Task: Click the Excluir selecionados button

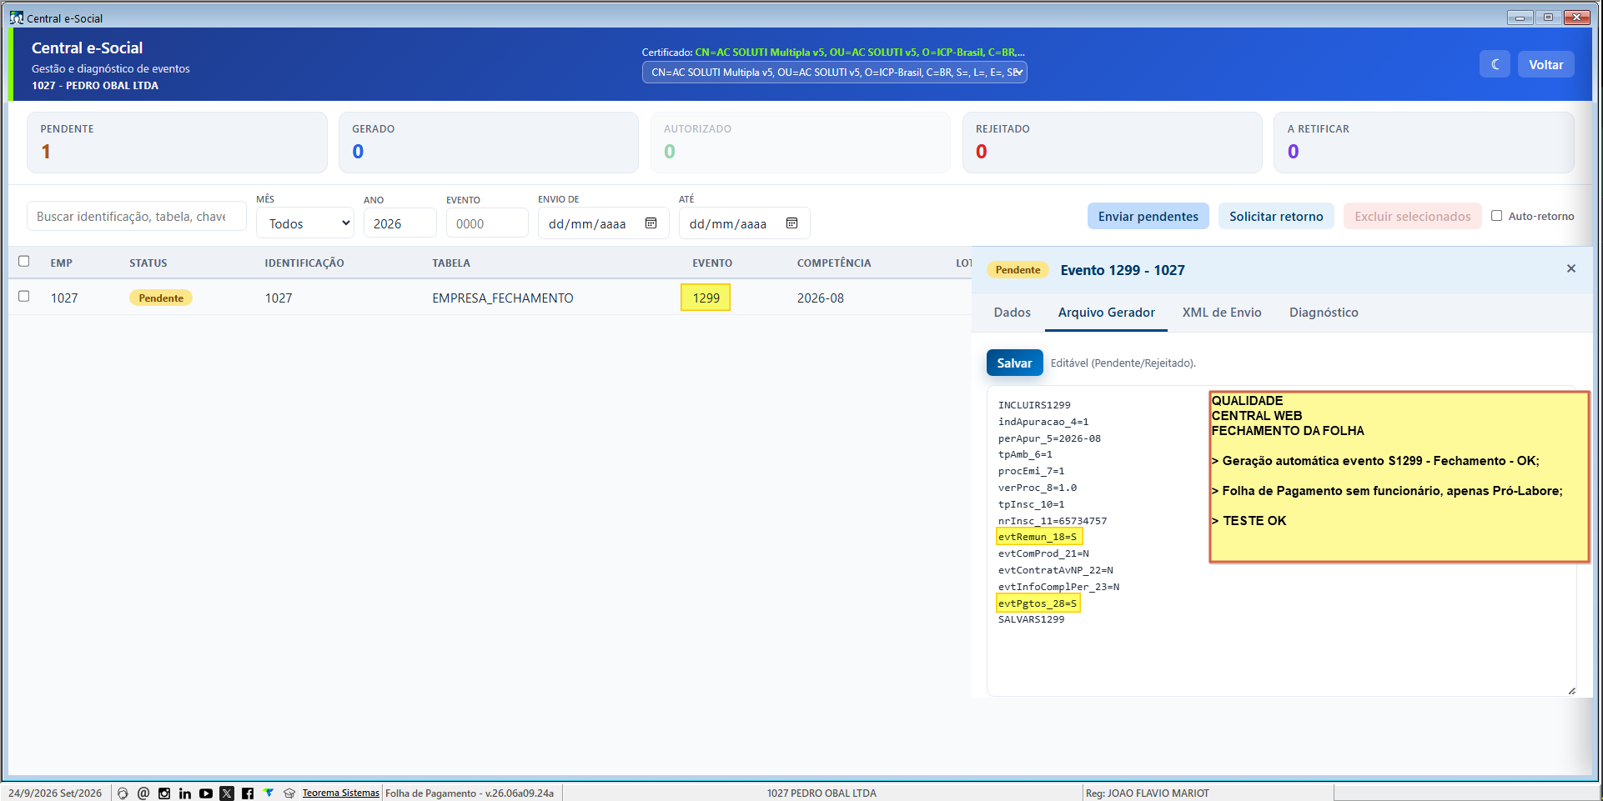Action: point(1413,217)
